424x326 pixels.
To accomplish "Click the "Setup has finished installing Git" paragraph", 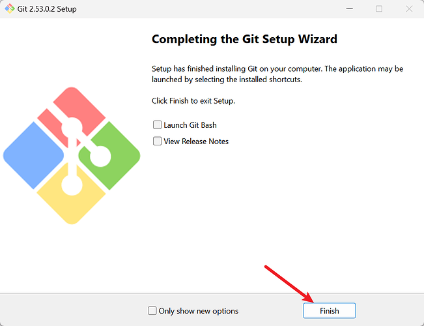I will (277, 73).
